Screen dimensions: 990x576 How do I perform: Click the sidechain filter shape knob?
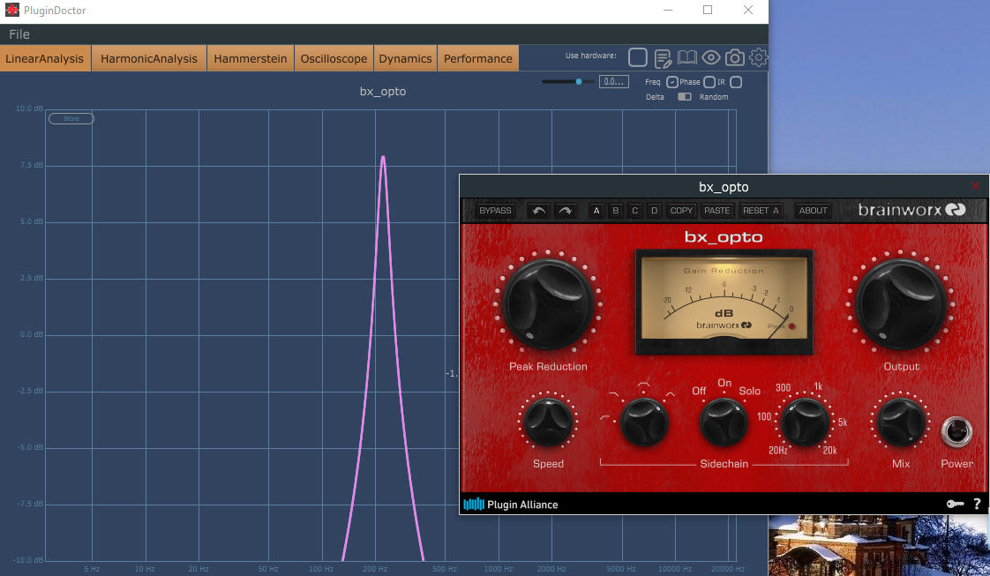pyautogui.click(x=644, y=422)
